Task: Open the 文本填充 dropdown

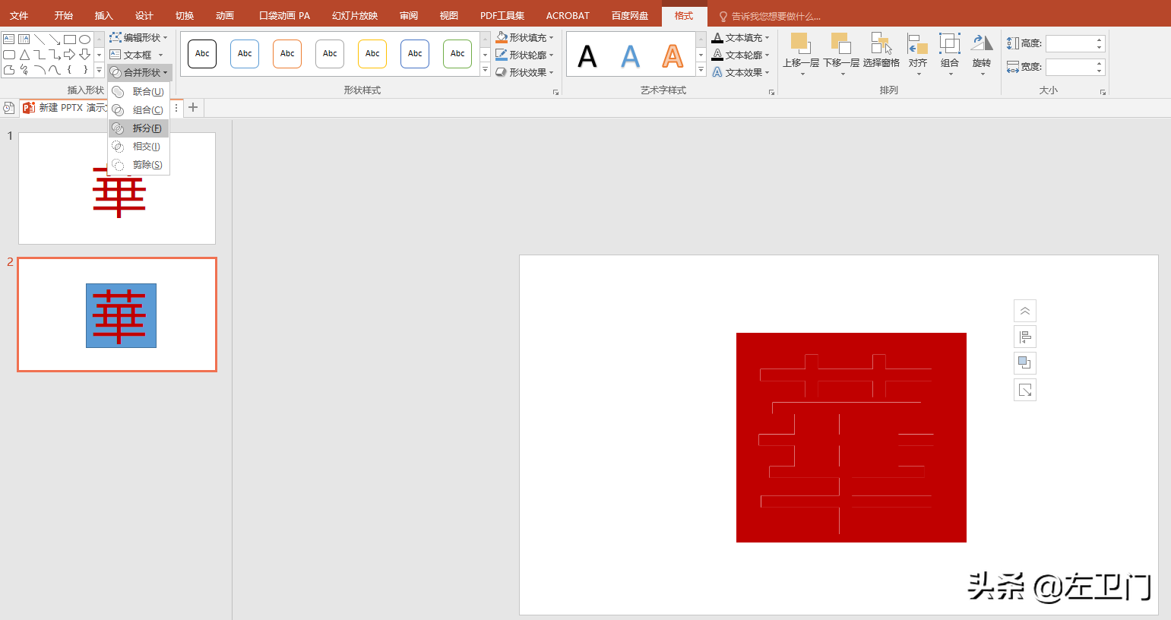Action: (741, 37)
